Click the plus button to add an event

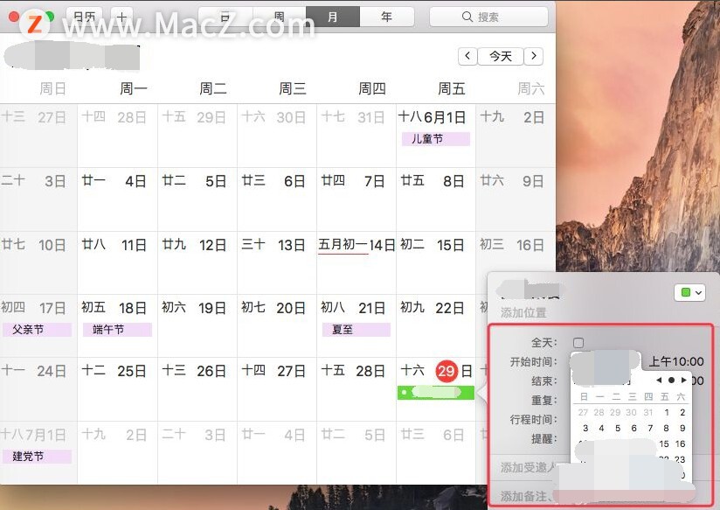[122, 17]
